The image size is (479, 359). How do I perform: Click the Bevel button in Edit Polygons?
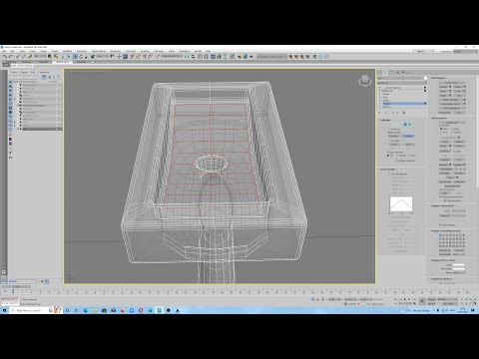[443, 91]
